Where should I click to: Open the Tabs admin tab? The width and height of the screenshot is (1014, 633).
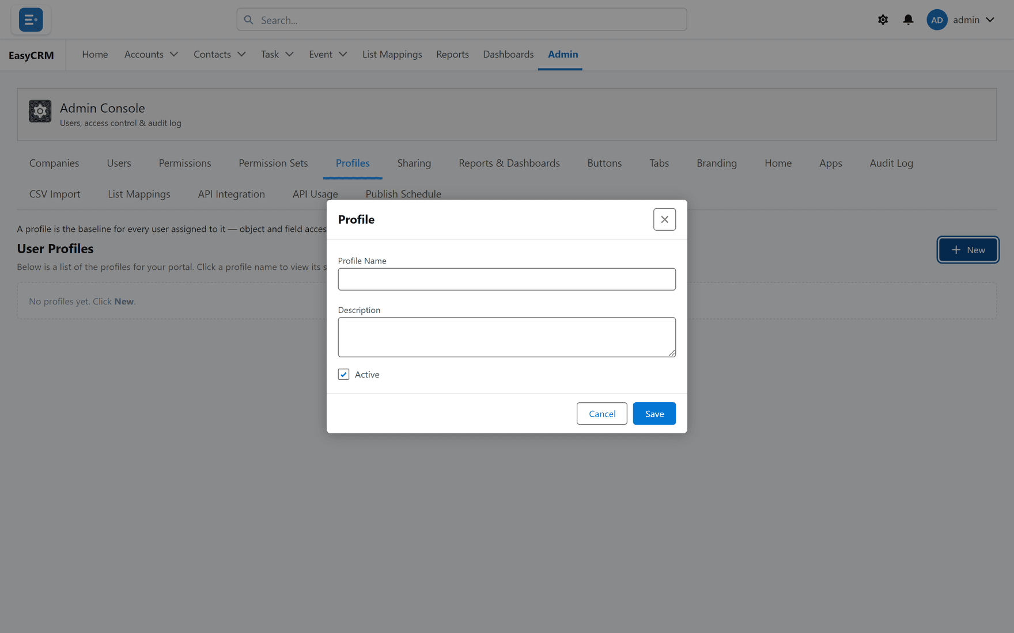pyautogui.click(x=659, y=163)
